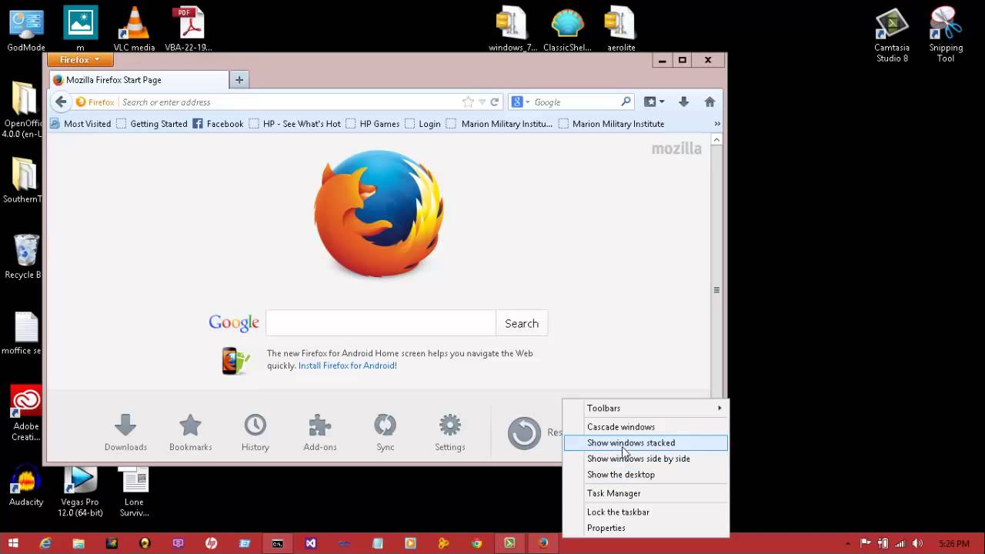Select Vegas Pro 12.0 desktop icon
The width and height of the screenshot is (985, 554).
pyautogui.click(x=80, y=491)
